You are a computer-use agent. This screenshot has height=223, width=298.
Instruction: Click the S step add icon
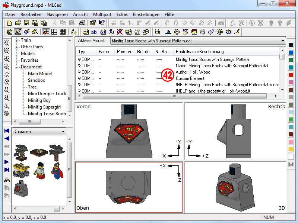click(x=103, y=32)
